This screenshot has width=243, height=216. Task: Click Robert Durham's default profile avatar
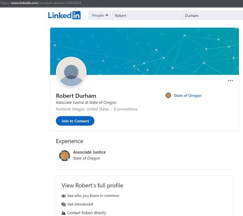pyautogui.click(x=71, y=72)
